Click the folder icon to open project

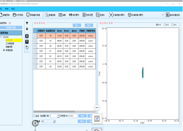(14, 15)
